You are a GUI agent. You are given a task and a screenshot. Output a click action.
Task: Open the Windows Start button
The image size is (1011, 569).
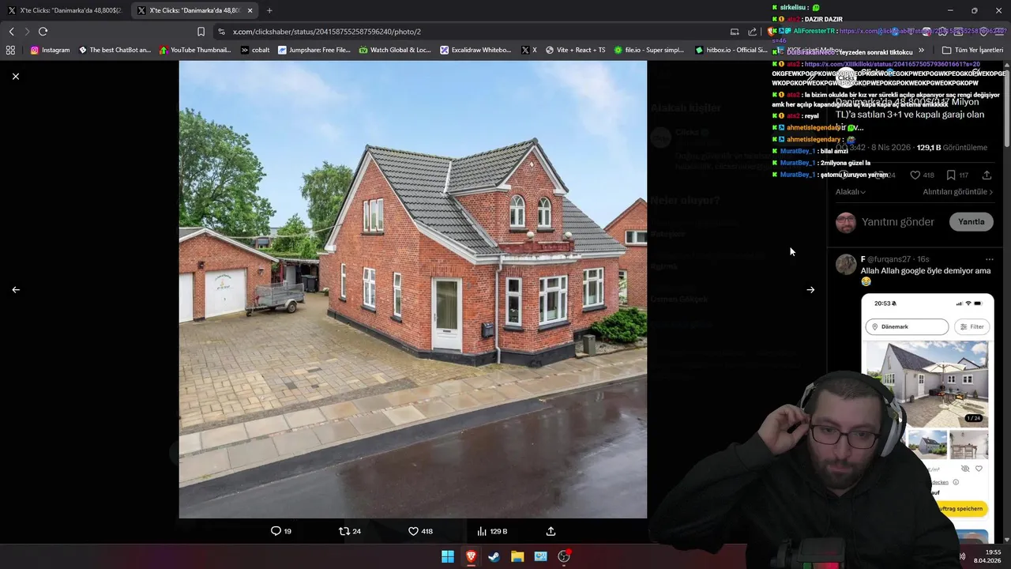448,556
